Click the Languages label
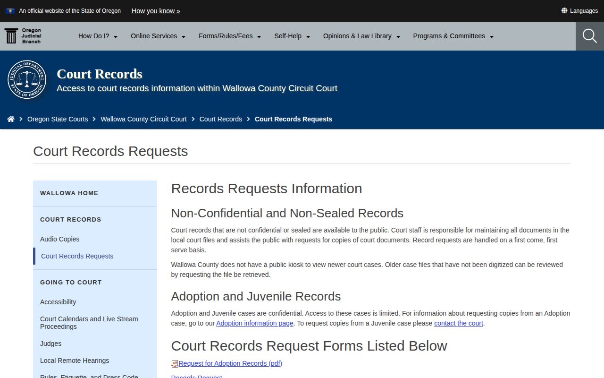This screenshot has width=604, height=378. click(584, 11)
